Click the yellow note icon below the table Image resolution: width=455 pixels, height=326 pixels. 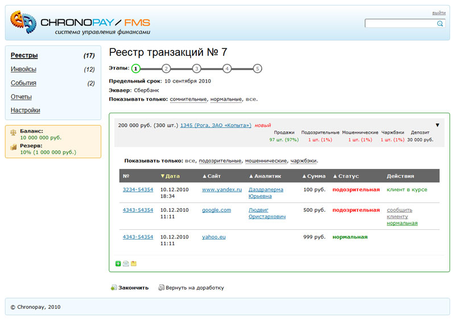pyautogui.click(x=134, y=263)
